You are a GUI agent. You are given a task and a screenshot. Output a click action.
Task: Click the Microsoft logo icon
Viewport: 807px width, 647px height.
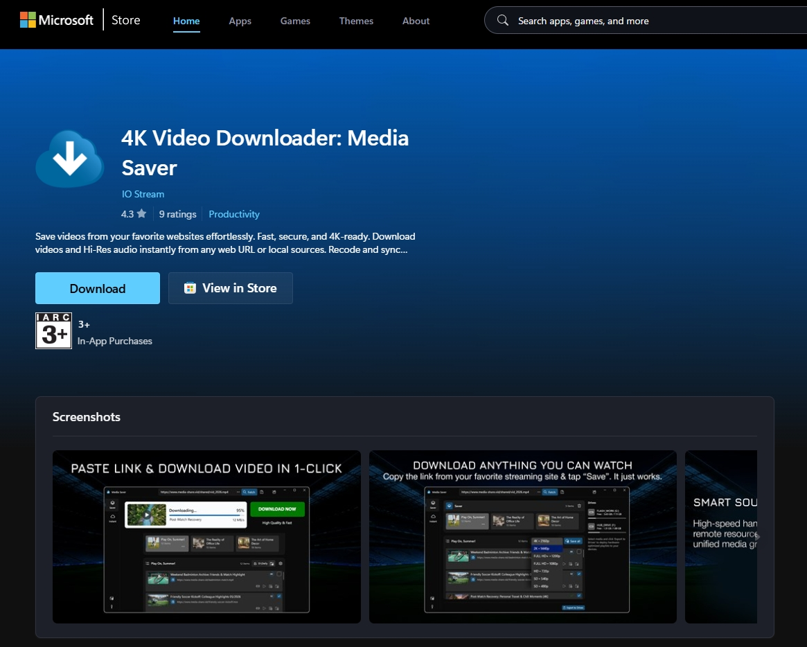[x=28, y=20]
